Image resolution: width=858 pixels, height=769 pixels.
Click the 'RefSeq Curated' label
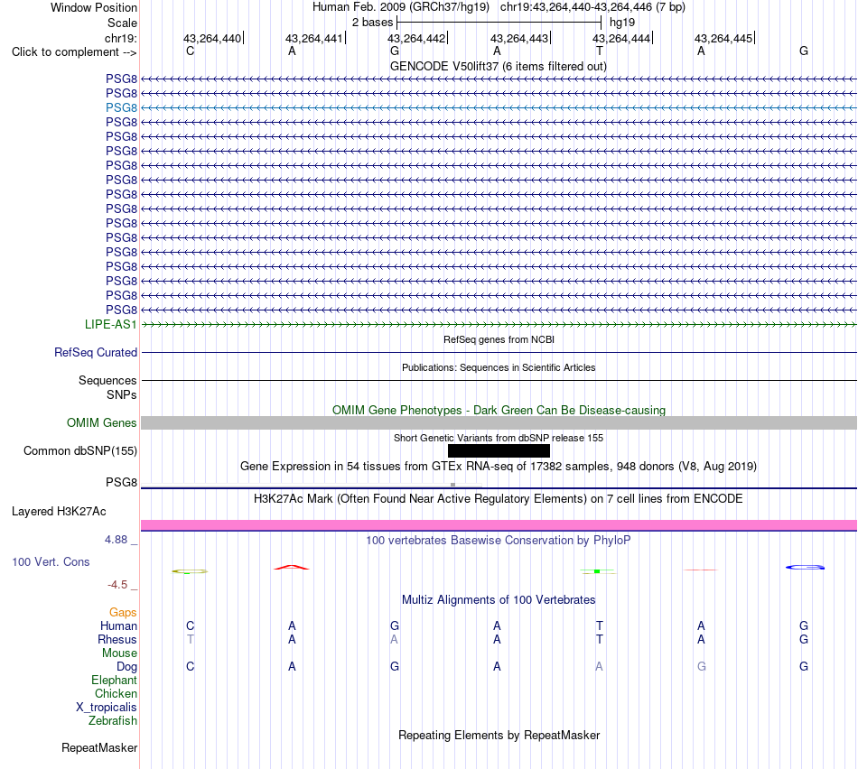click(95, 352)
